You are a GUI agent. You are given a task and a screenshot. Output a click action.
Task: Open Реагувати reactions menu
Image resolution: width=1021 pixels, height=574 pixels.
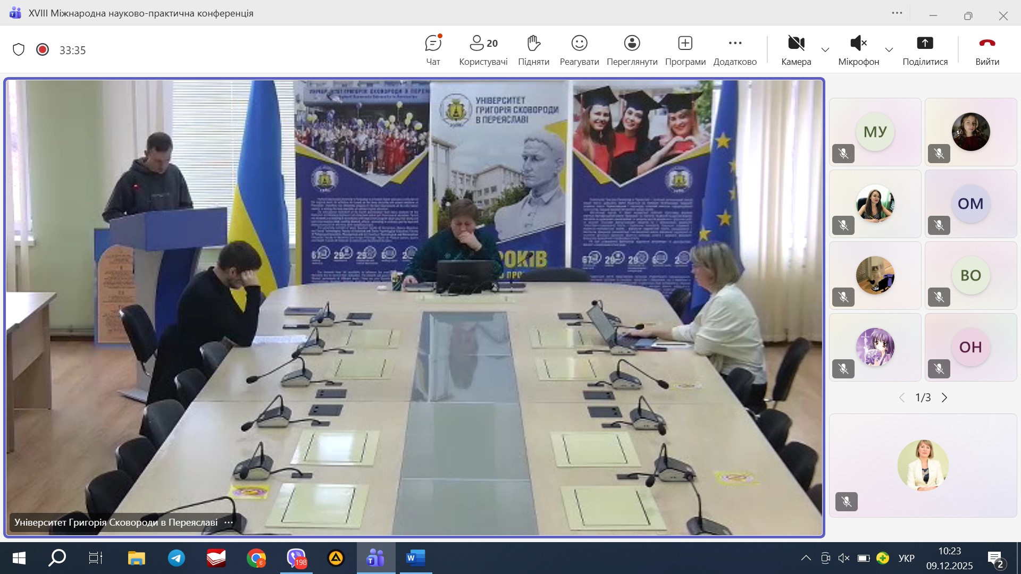[x=579, y=50]
